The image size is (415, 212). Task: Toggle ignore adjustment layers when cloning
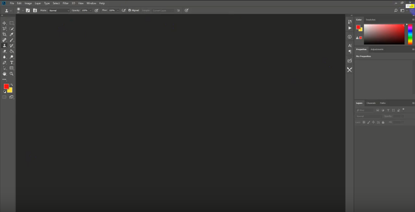(178, 10)
